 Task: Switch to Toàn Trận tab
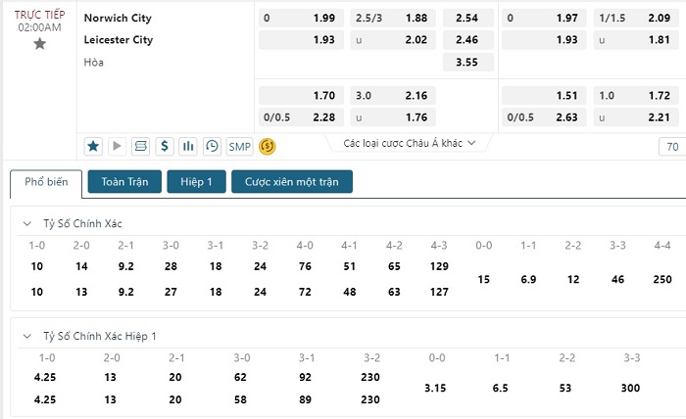[124, 182]
